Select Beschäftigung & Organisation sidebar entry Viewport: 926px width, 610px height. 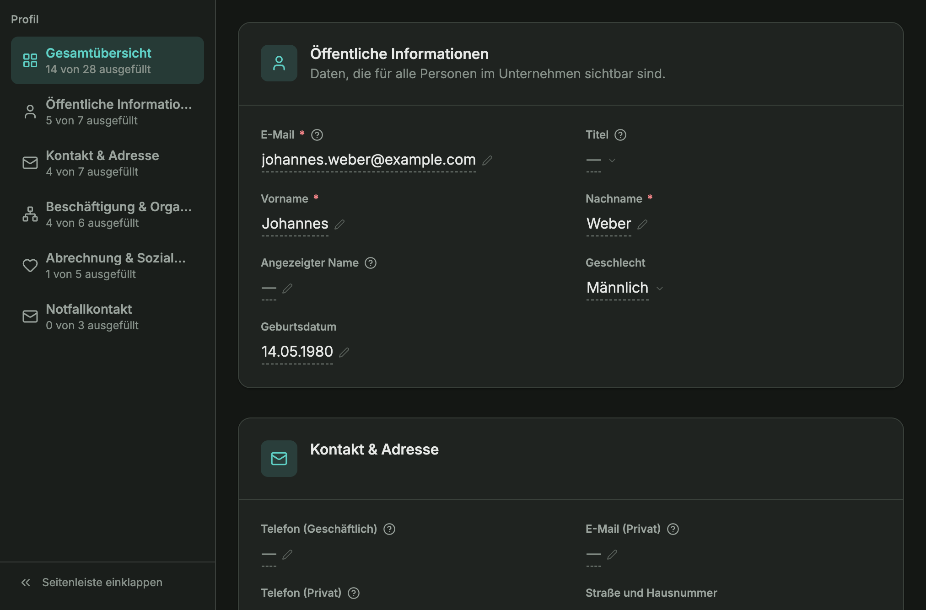[x=108, y=214]
